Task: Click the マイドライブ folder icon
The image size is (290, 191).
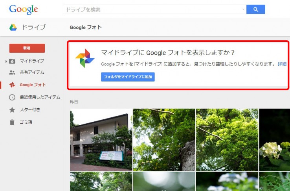Action: 12,61
